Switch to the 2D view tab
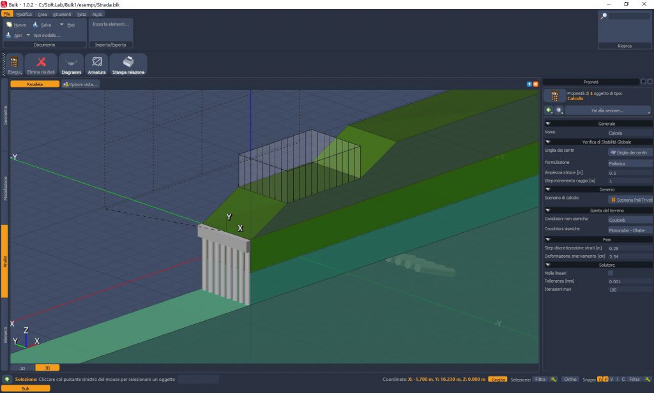This screenshot has height=393, width=654. tap(22, 367)
